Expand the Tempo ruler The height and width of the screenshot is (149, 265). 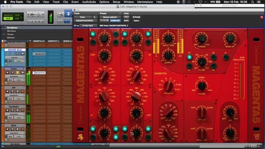coord(4,34)
